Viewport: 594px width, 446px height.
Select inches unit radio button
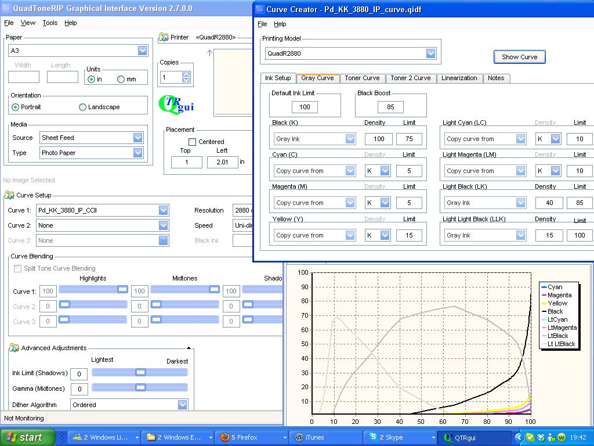(x=91, y=79)
